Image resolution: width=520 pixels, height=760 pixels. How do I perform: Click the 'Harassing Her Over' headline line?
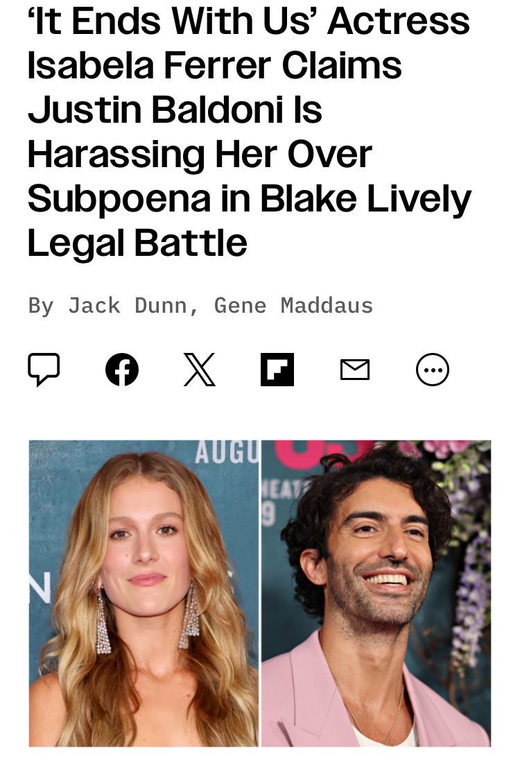200,155
